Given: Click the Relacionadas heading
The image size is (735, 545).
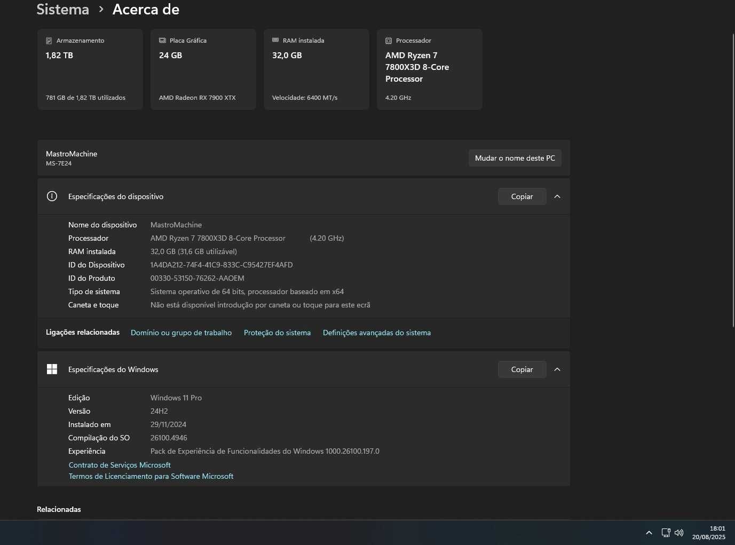Looking at the screenshot, I should click(59, 509).
